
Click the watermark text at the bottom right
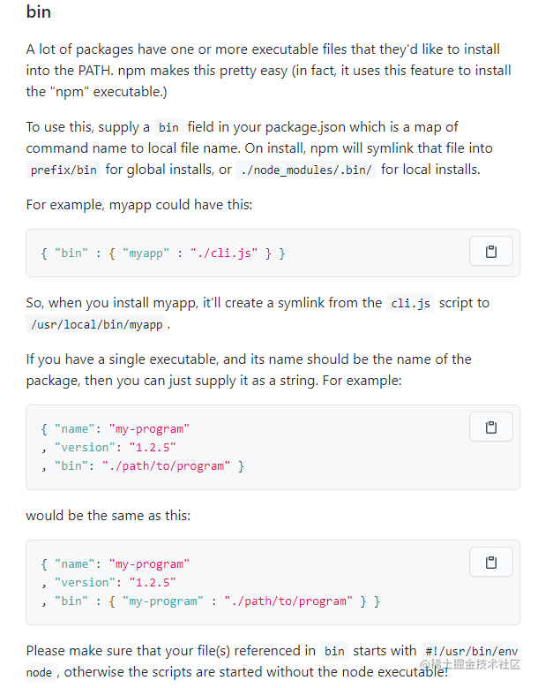click(x=470, y=665)
